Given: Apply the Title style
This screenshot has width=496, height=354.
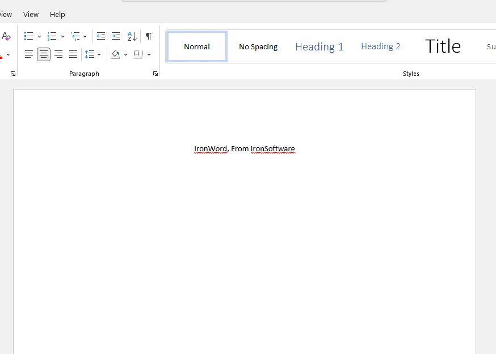Looking at the screenshot, I should (x=443, y=46).
